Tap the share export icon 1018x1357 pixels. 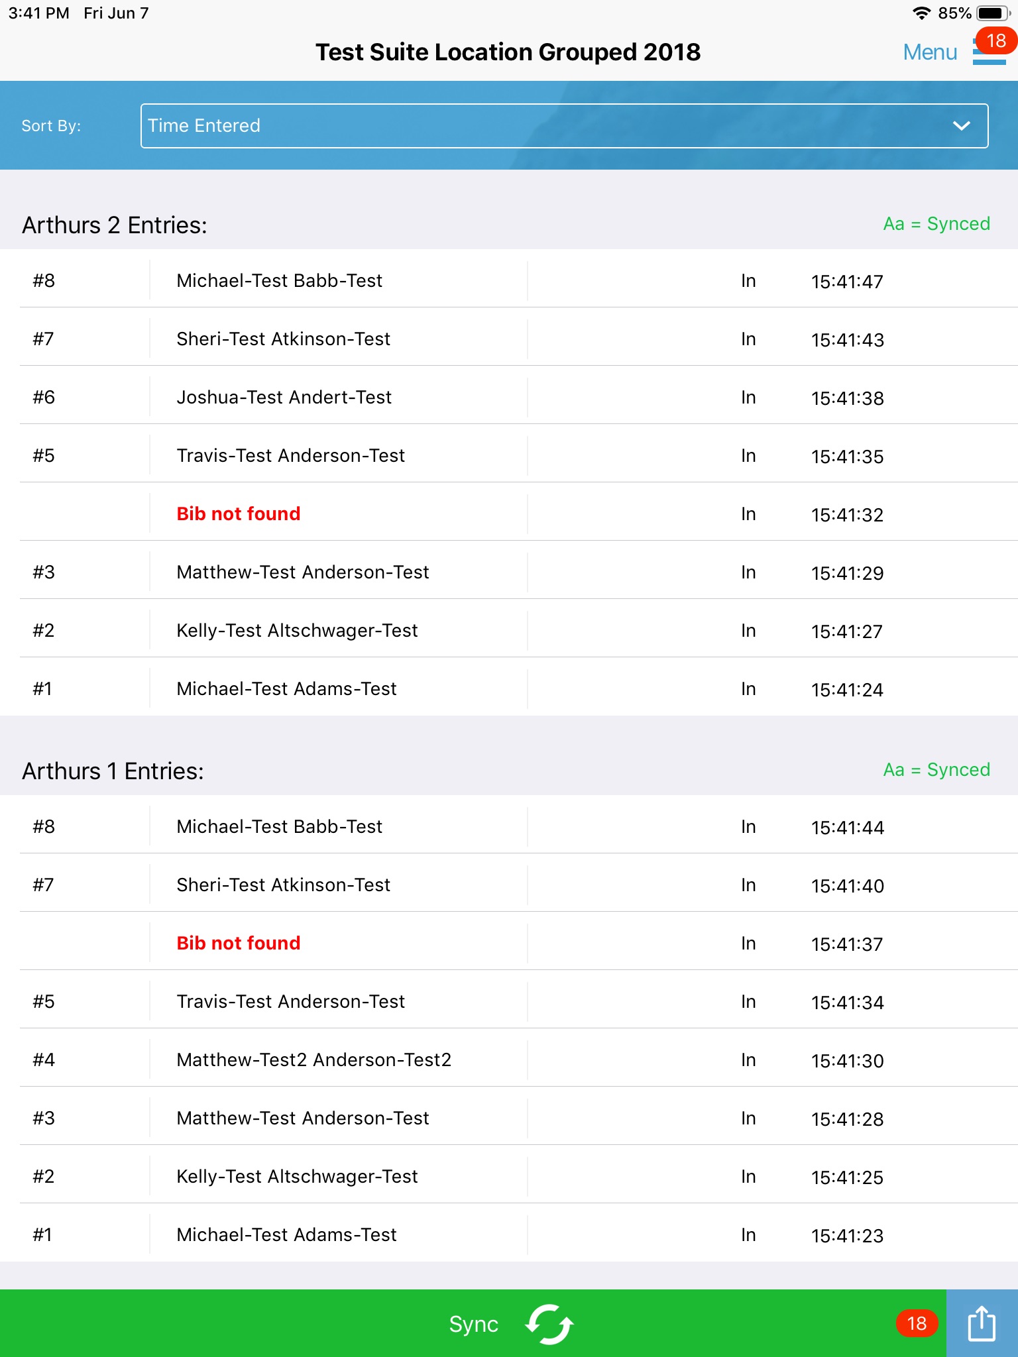coord(982,1323)
